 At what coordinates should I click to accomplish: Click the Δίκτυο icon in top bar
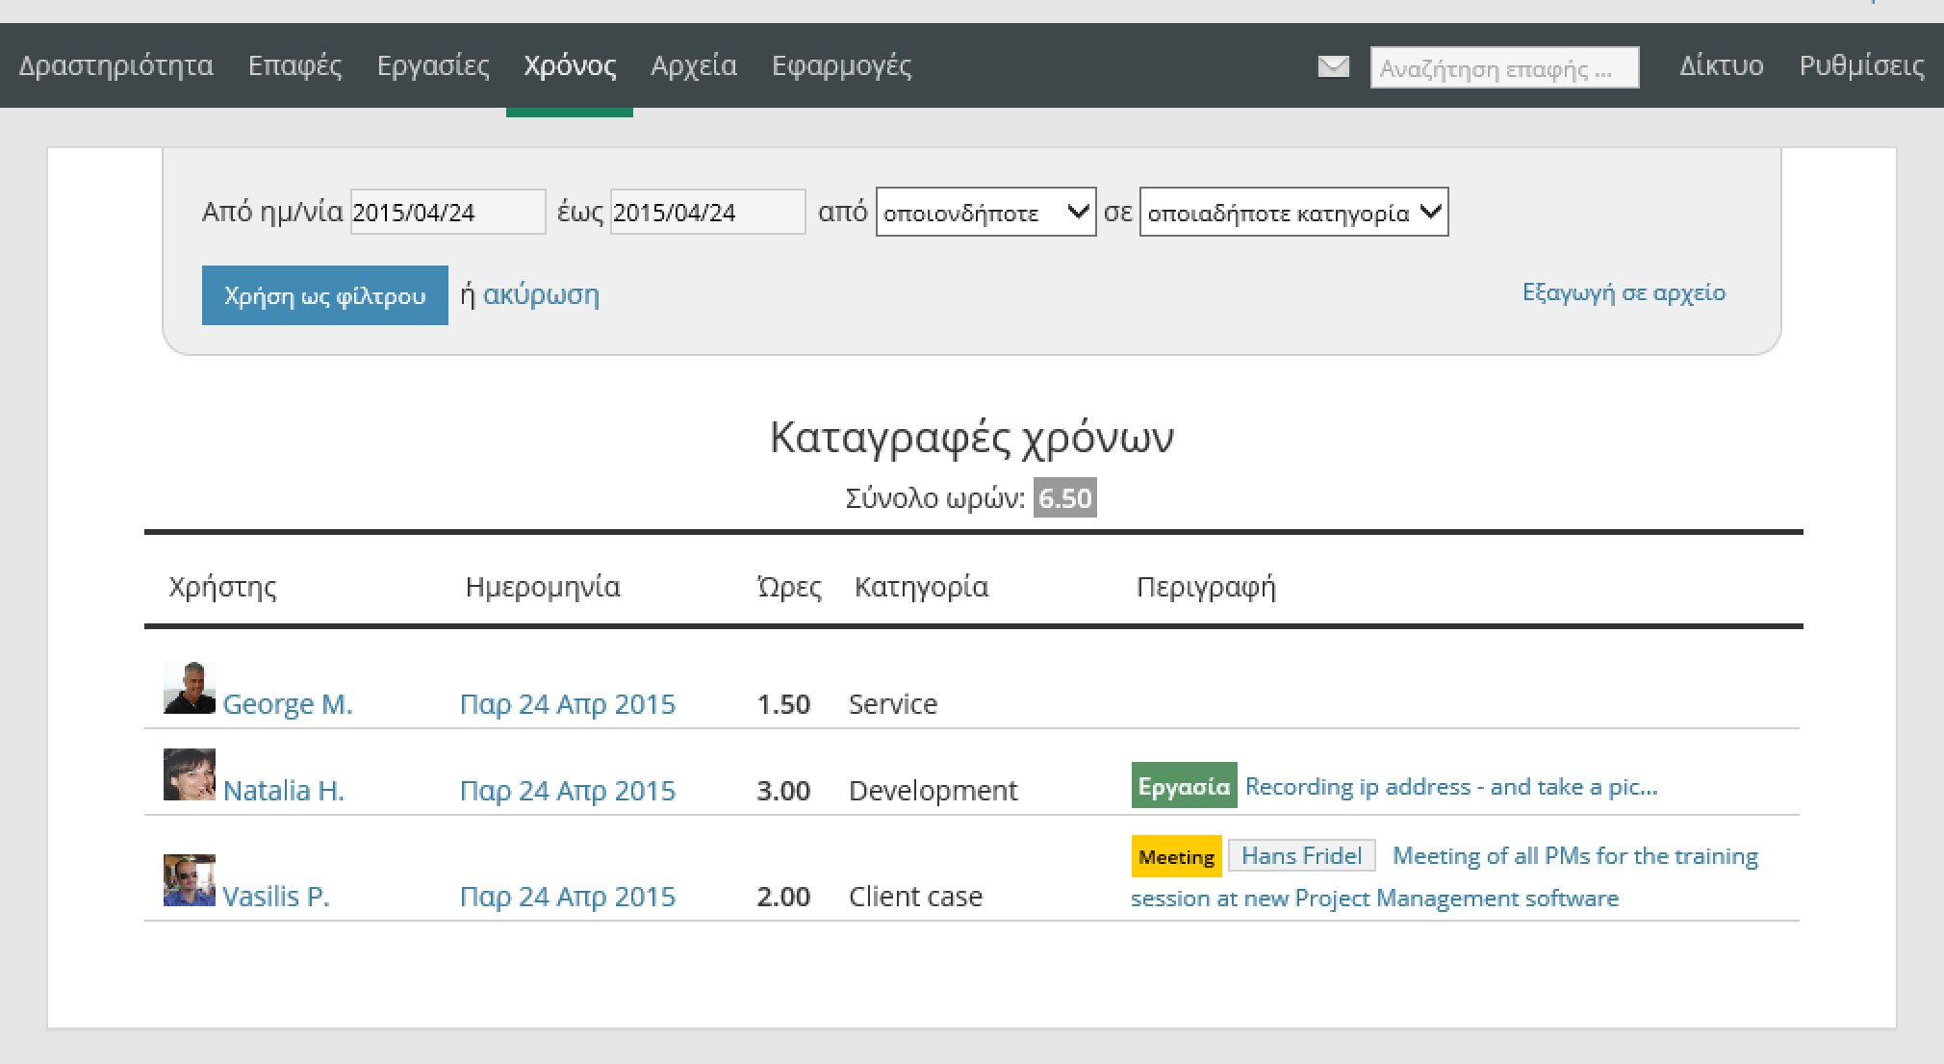(x=1721, y=66)
